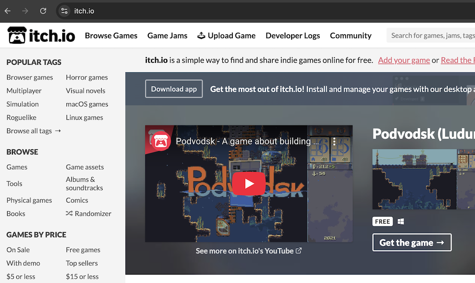Image resolution: width=475 pixels, height=283 pixels.
Task: Click the itch.io logo in header
Action: (x=41, y=36)
